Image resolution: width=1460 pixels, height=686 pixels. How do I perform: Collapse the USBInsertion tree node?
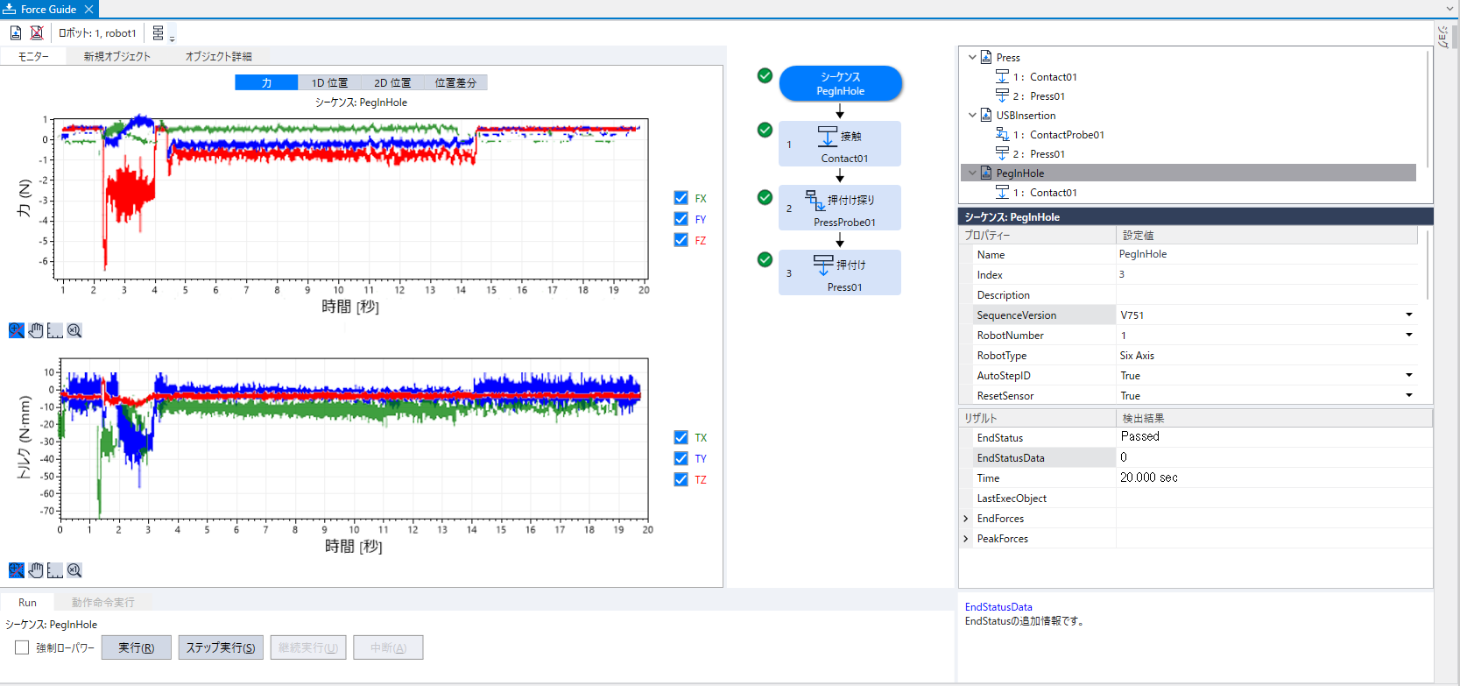(x=972, y=116)
